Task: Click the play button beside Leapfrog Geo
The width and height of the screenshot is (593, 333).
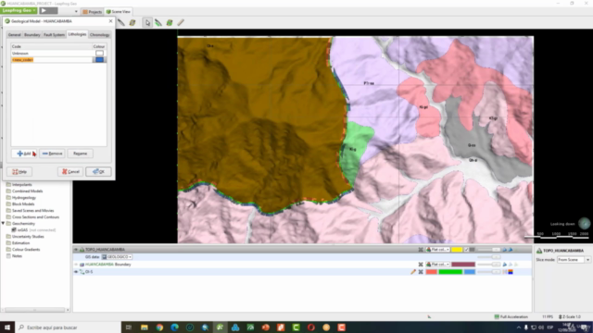Action: (48, 10)
